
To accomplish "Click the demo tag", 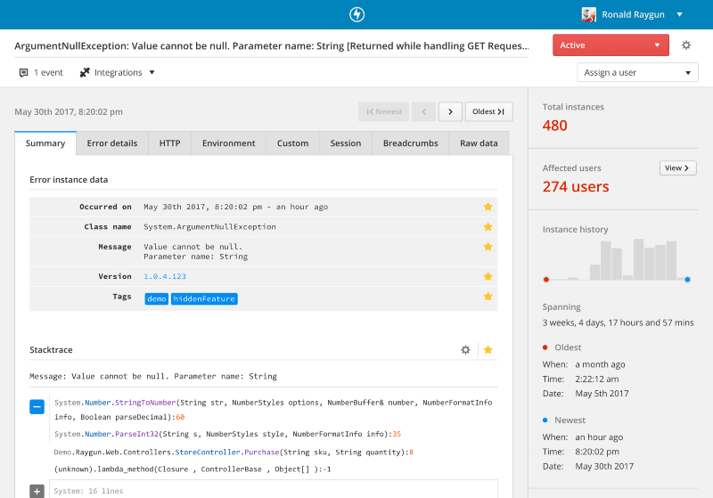I will pyautogui.click(x=157, y=298).
